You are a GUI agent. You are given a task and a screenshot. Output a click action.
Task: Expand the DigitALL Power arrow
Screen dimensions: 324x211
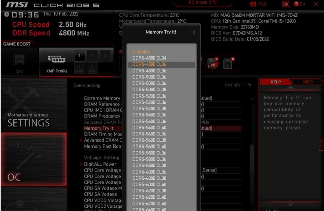81,164
